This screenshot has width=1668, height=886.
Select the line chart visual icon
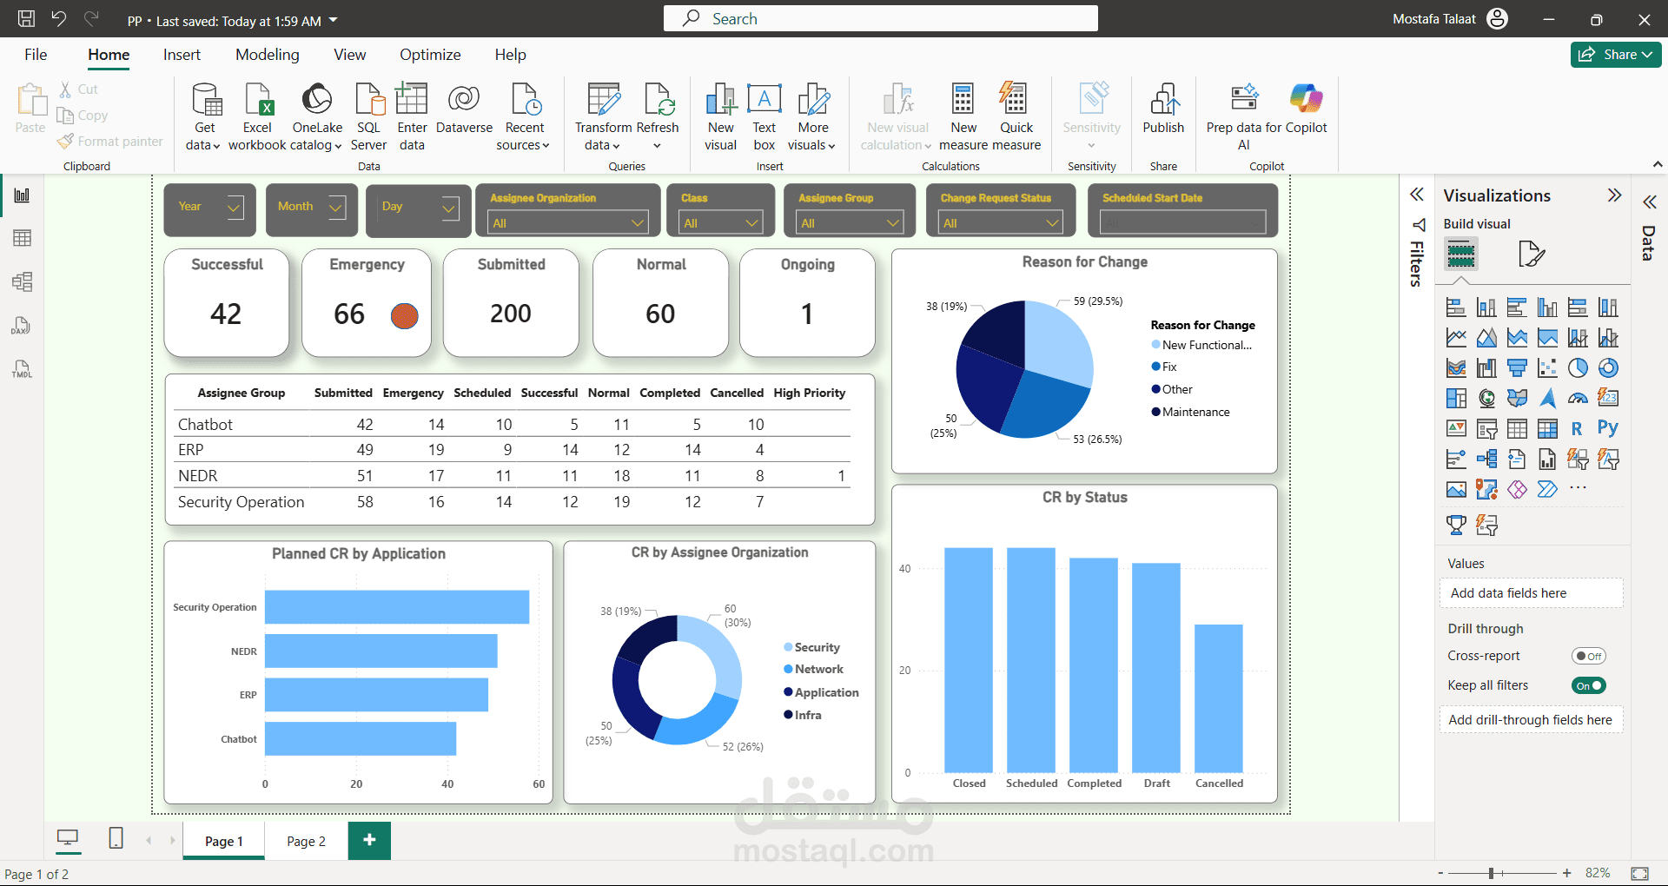pos(1456,338)
